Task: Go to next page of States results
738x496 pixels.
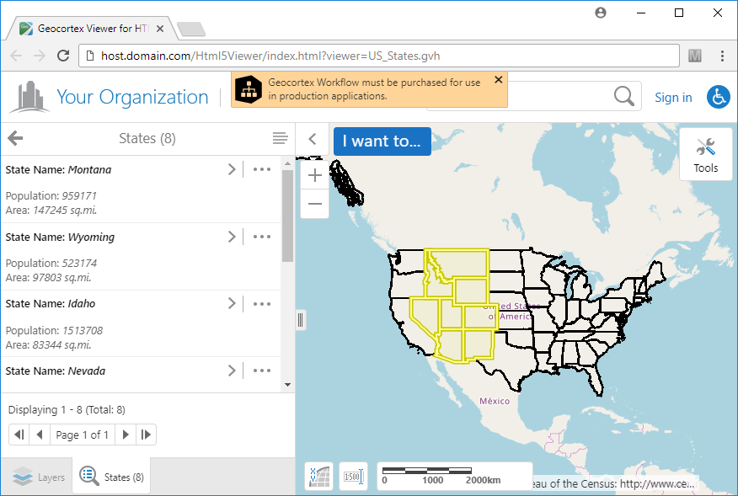Action: pos(125,434)
